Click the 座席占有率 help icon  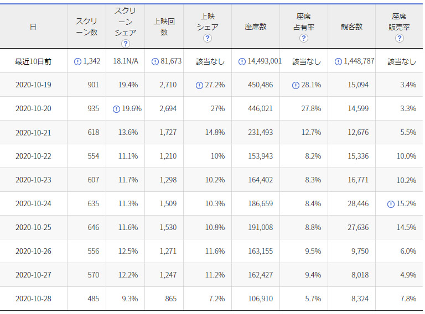[303, 38]
